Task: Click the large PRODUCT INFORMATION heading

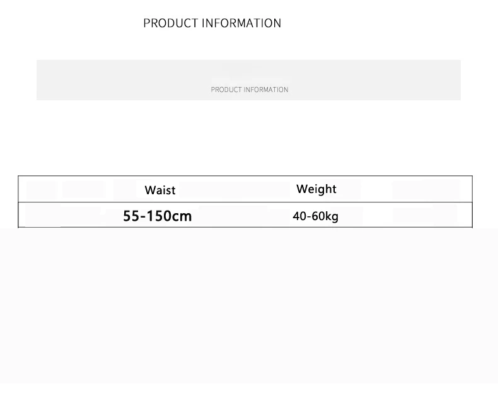Action: [212, 23]
